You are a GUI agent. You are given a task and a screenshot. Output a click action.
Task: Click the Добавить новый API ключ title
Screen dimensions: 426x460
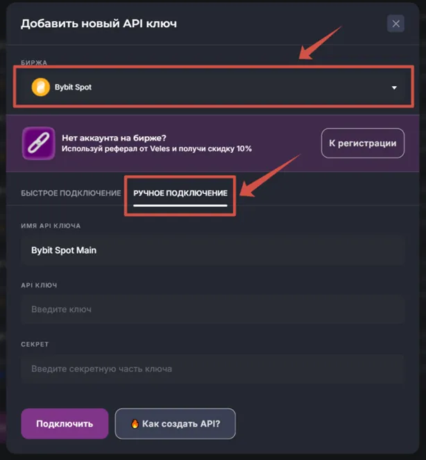[x=99, y=24]
